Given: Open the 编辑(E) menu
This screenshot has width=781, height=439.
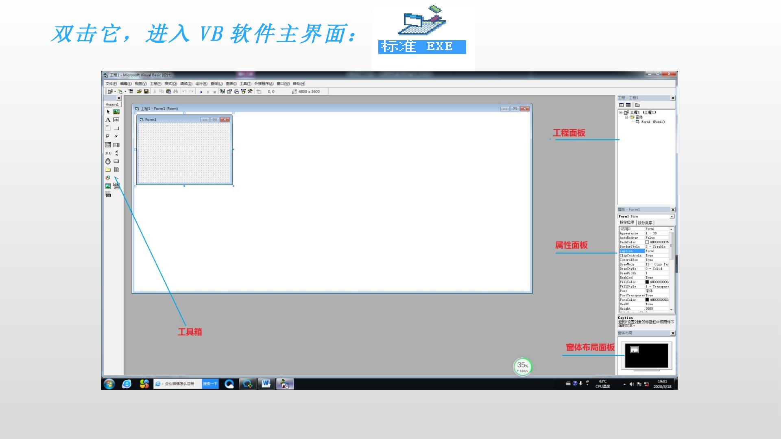Looking at the screenshot, I should click(x=126, y=84).
